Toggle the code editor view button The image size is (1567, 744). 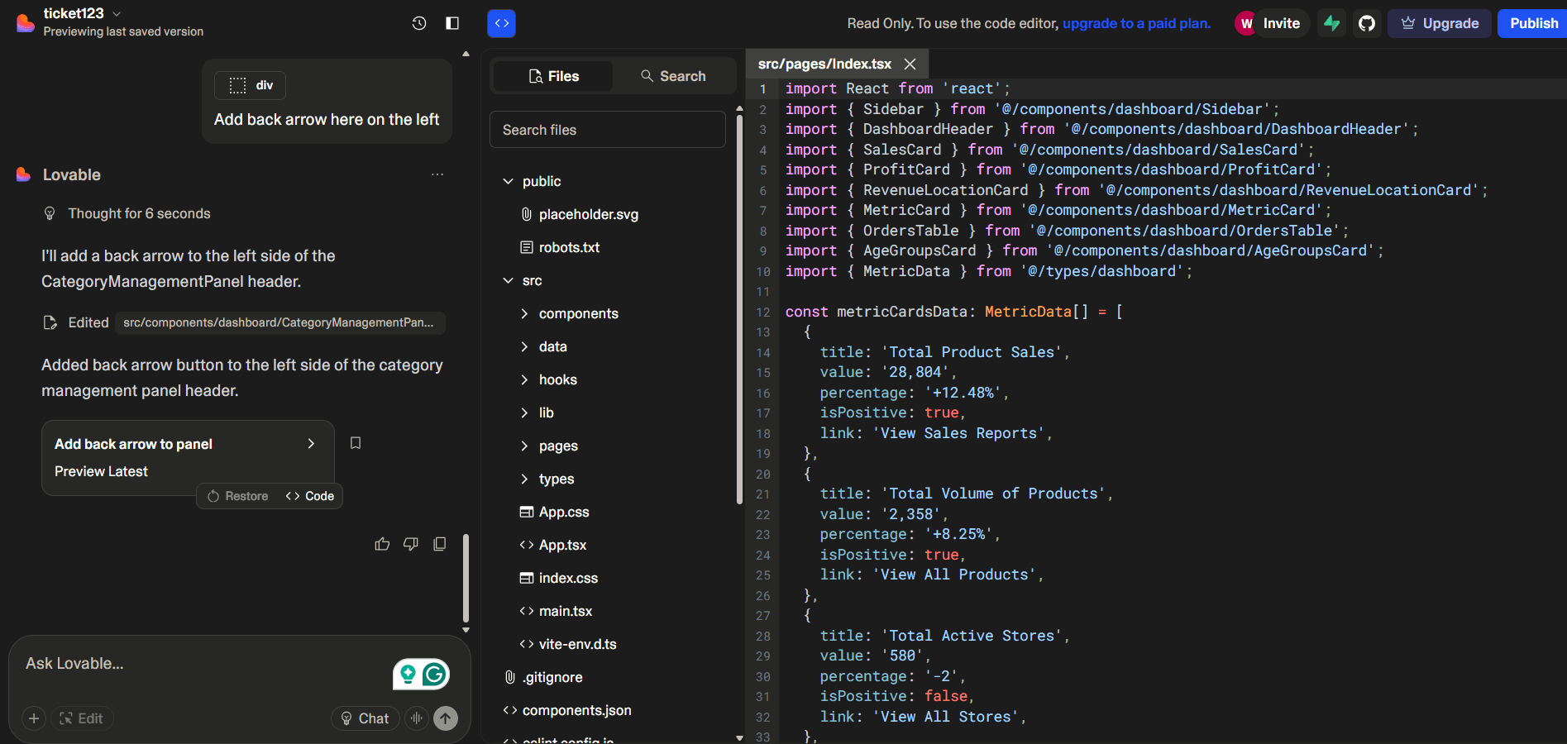tap(501, 23)
